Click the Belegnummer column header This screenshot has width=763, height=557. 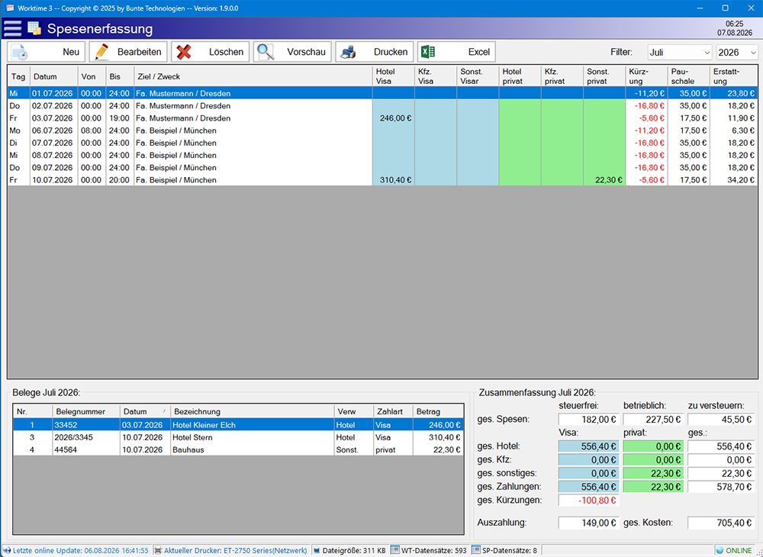86,411
